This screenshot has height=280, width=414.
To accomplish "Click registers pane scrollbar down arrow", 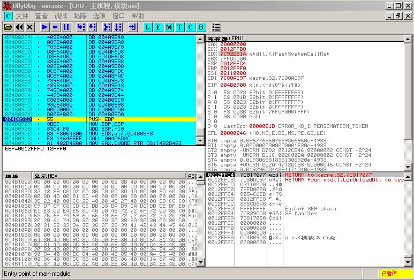I will [x=408, y=167].
